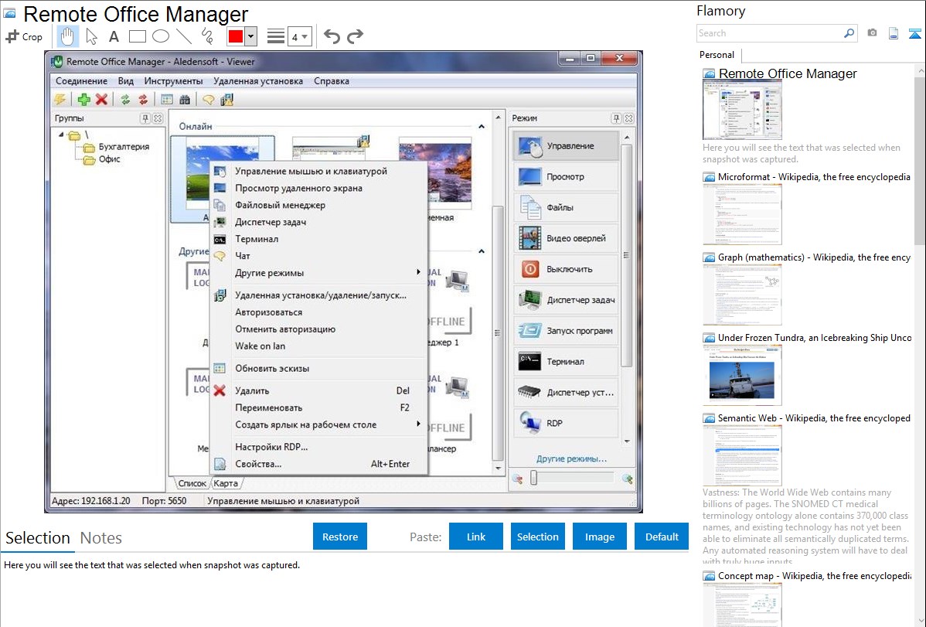Viewport: 926px width, 627px height.
Task: Click the Default paste button
Action: coord(662,537)
